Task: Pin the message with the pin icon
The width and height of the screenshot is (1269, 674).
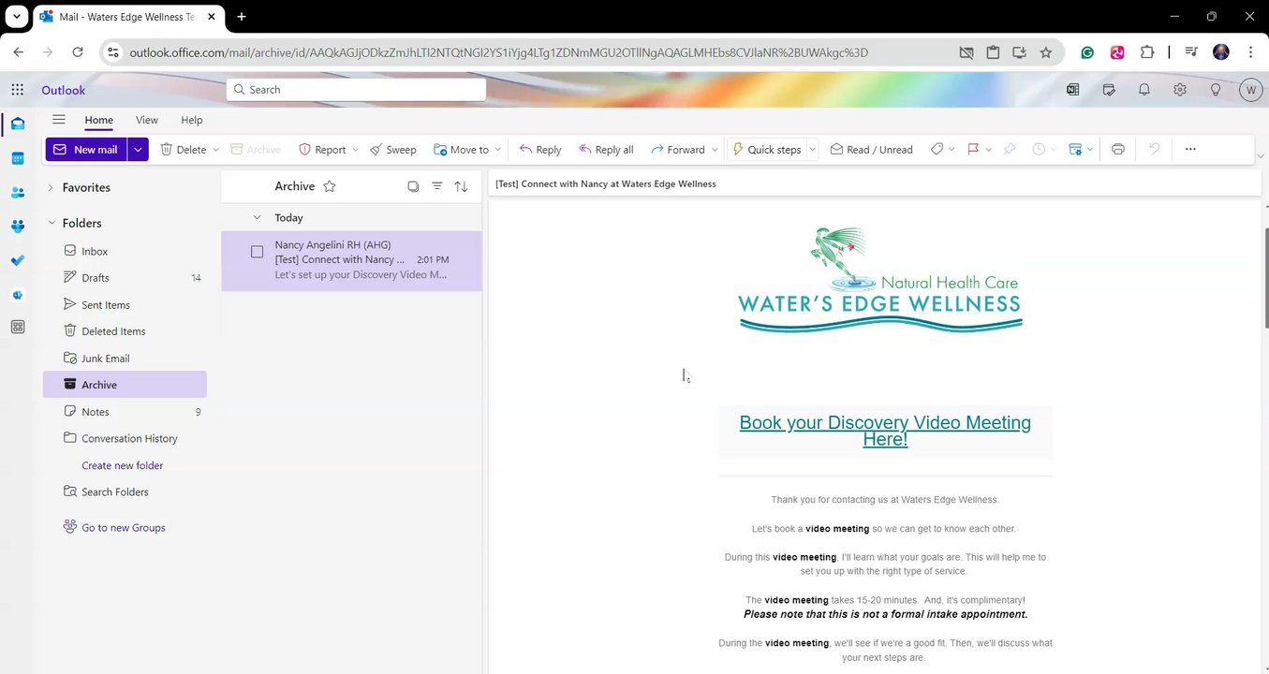Action: [1010, 149]
